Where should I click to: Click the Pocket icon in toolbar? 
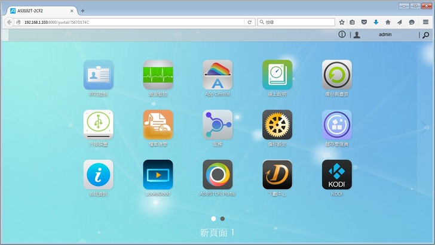click(x=364, y=22)
